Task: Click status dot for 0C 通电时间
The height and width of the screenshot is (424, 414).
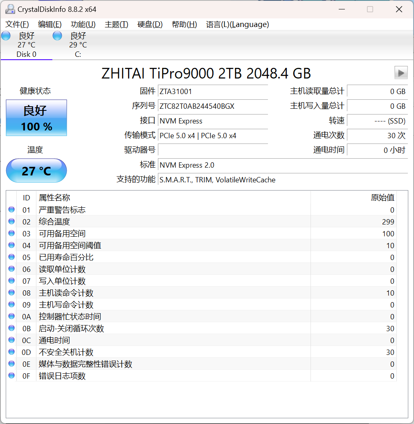Action: coord(11,340)
